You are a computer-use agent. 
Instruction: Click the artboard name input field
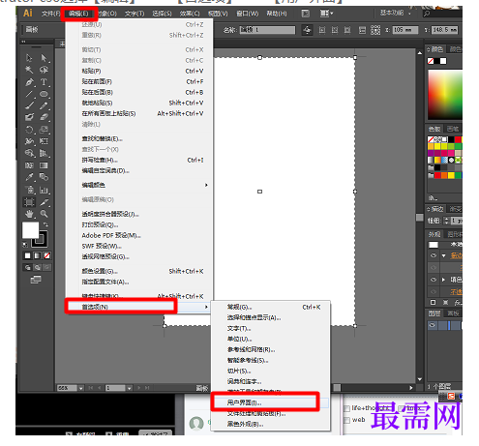267,30
